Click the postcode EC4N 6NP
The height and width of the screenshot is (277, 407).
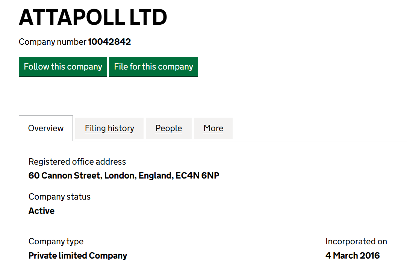tap(197, 176)
